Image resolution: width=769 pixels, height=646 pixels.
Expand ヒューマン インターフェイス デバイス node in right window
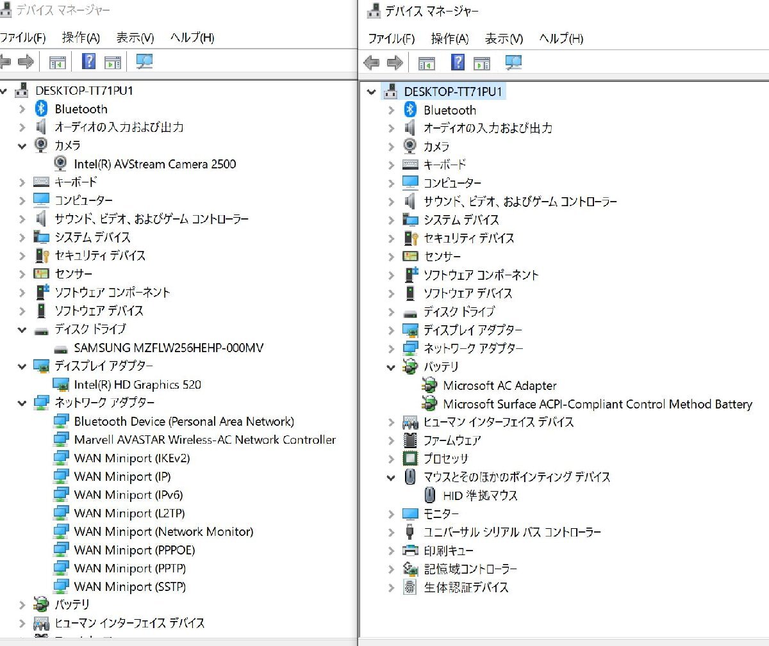[x=392, y=423]
